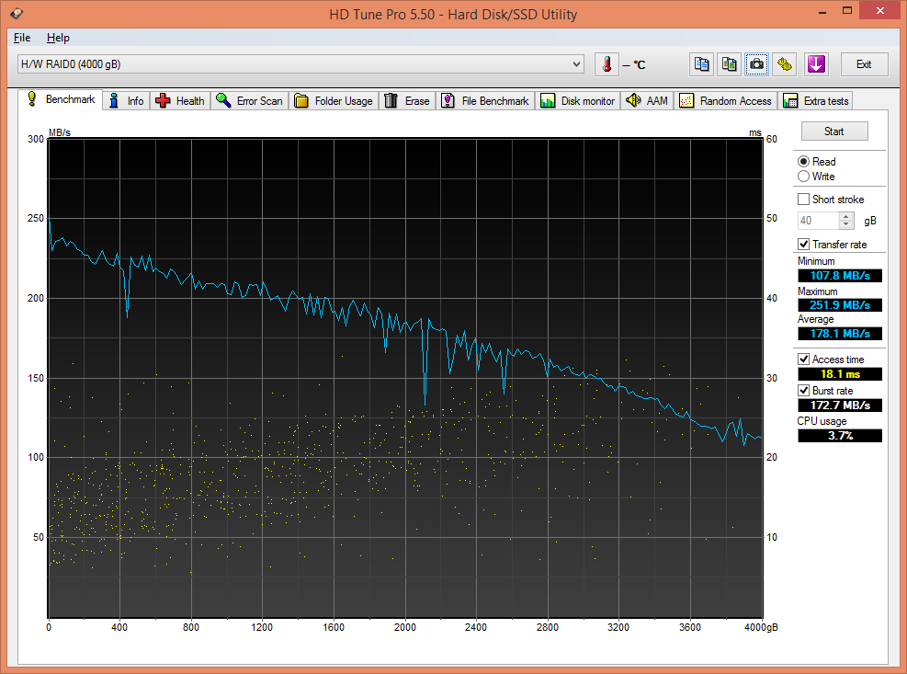Copy results to clipboard as text
The height and width of the screenshot is (674, 907).
[x=702, y=64]
